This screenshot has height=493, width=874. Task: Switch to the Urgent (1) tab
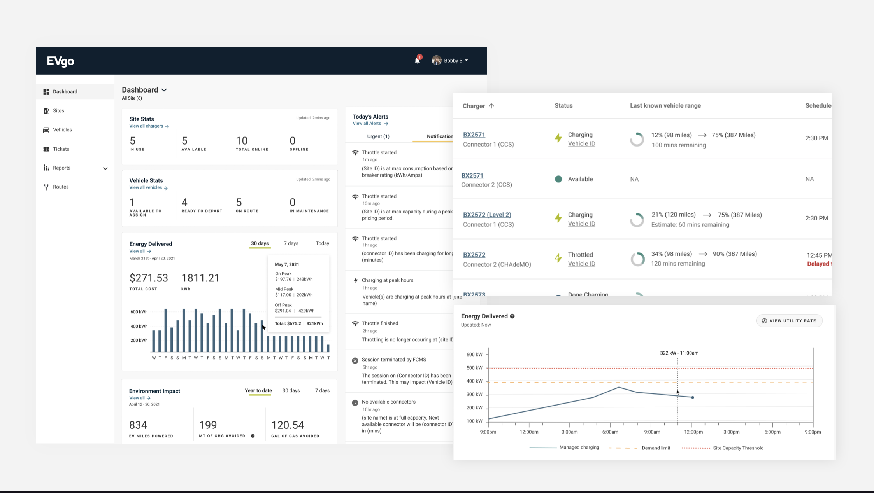[x=378, y=136]
